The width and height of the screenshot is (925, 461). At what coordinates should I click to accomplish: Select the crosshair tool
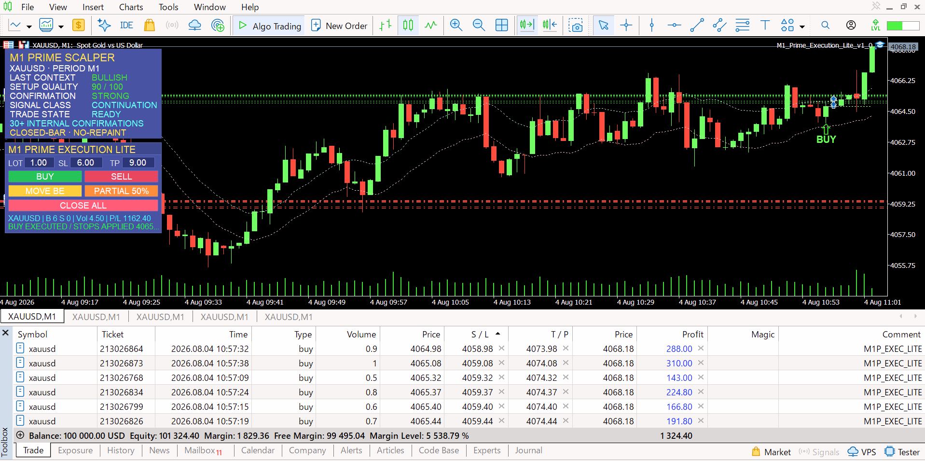pos(626,26)
